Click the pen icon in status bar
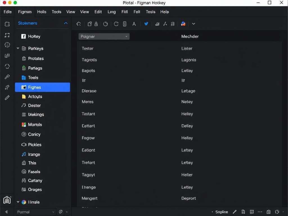The image size is (288, 216). 234,212
